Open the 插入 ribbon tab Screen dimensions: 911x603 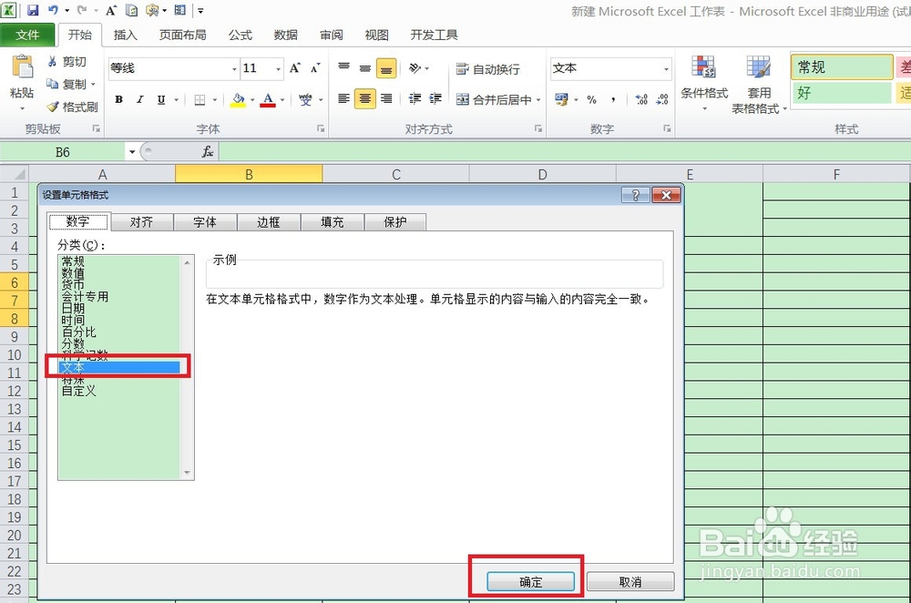pos(125,35)
